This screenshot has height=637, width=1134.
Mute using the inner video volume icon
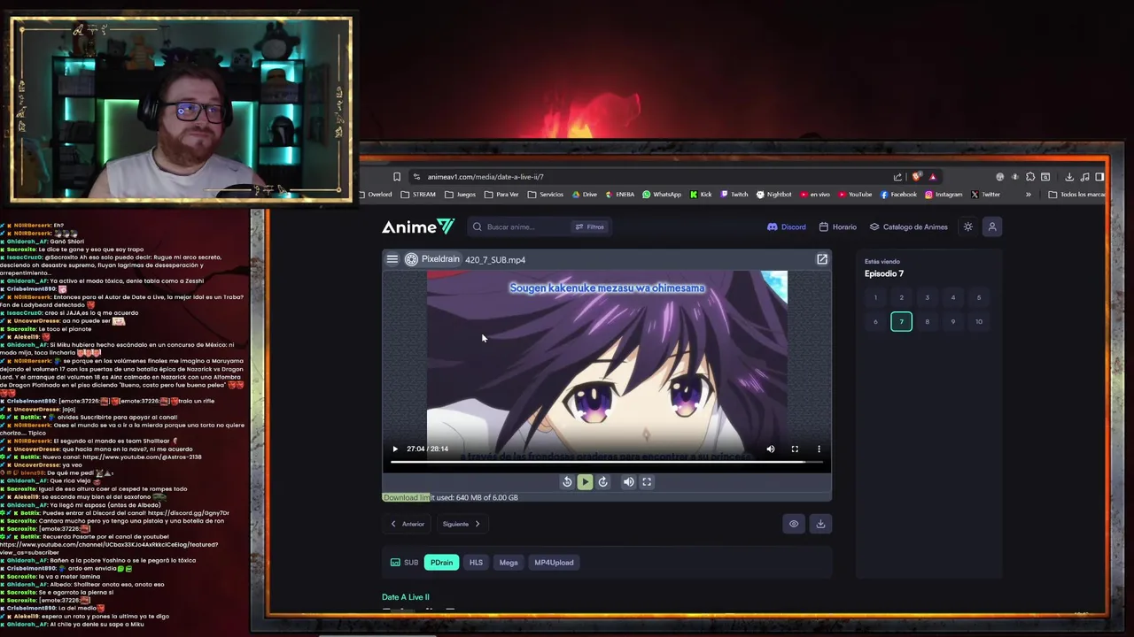point(771,449)
